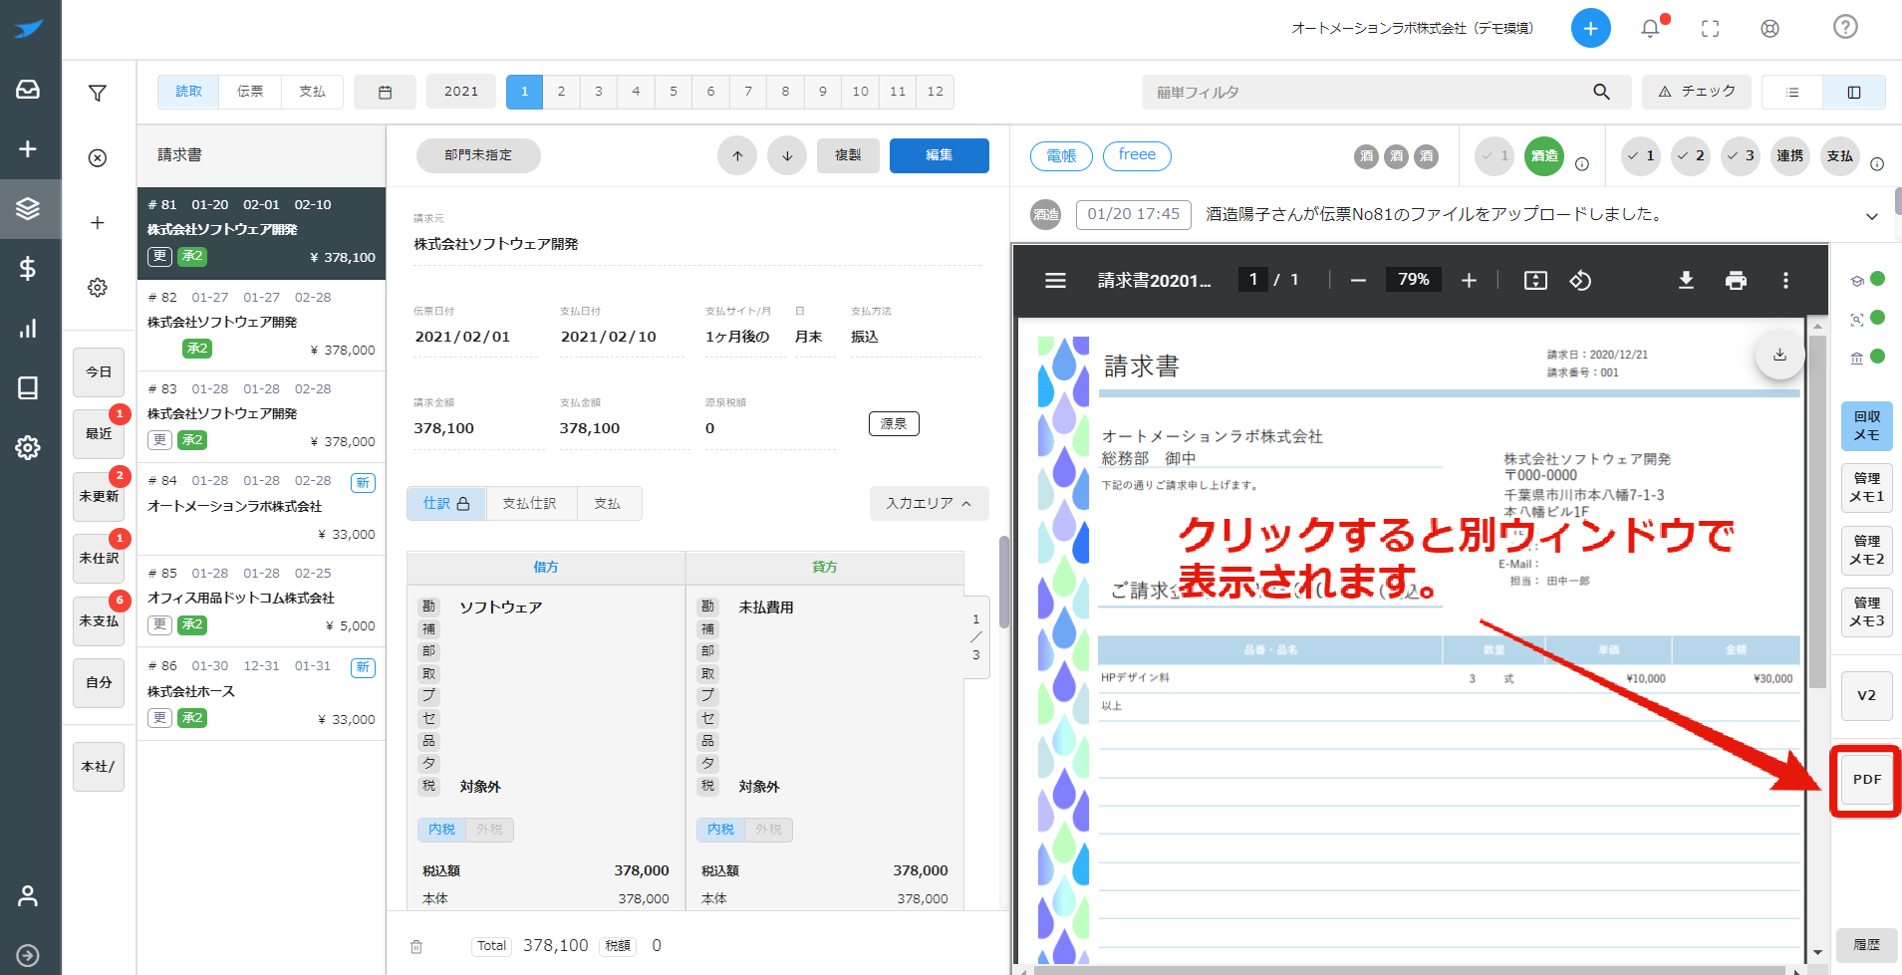
Task: Click the fullscreen icon in header
Action: tap(1710, 28)
